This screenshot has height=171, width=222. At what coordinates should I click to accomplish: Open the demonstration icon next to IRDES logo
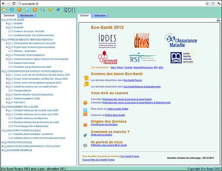pos(58,10)
